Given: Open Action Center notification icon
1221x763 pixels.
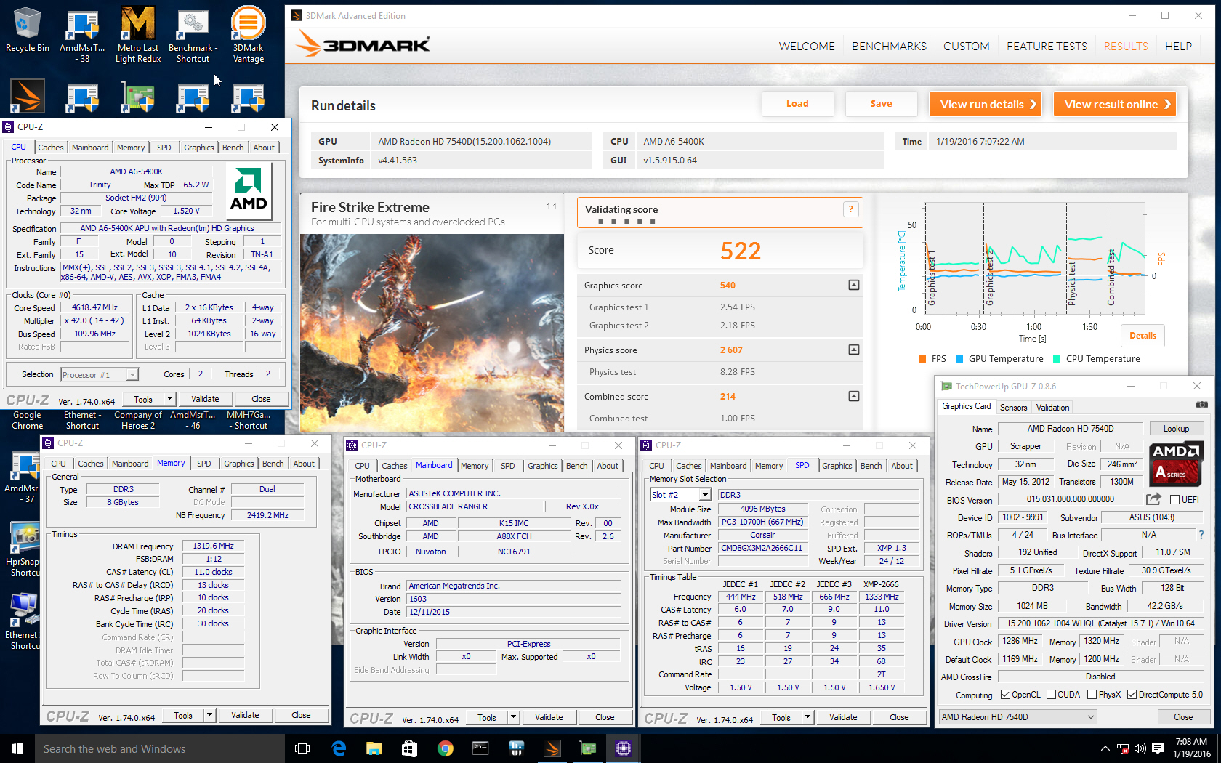Looking at the screenshot, I should click(x=1157, y=748).
